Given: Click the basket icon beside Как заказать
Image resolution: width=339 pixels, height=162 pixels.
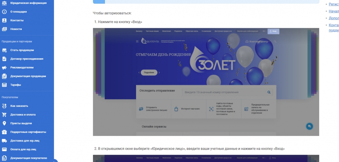Looking at the screenshot, I should coord(4,106).
